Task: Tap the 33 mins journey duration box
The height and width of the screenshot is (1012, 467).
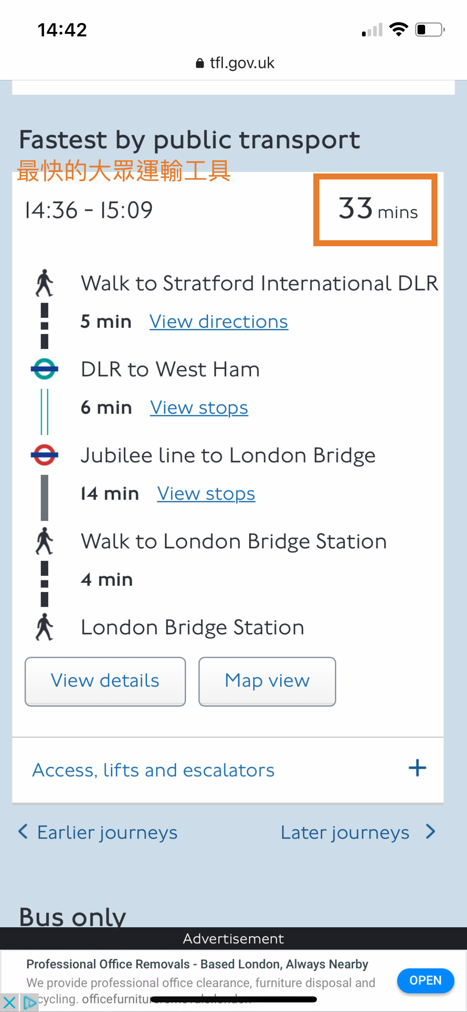Action: pos(375,209)
